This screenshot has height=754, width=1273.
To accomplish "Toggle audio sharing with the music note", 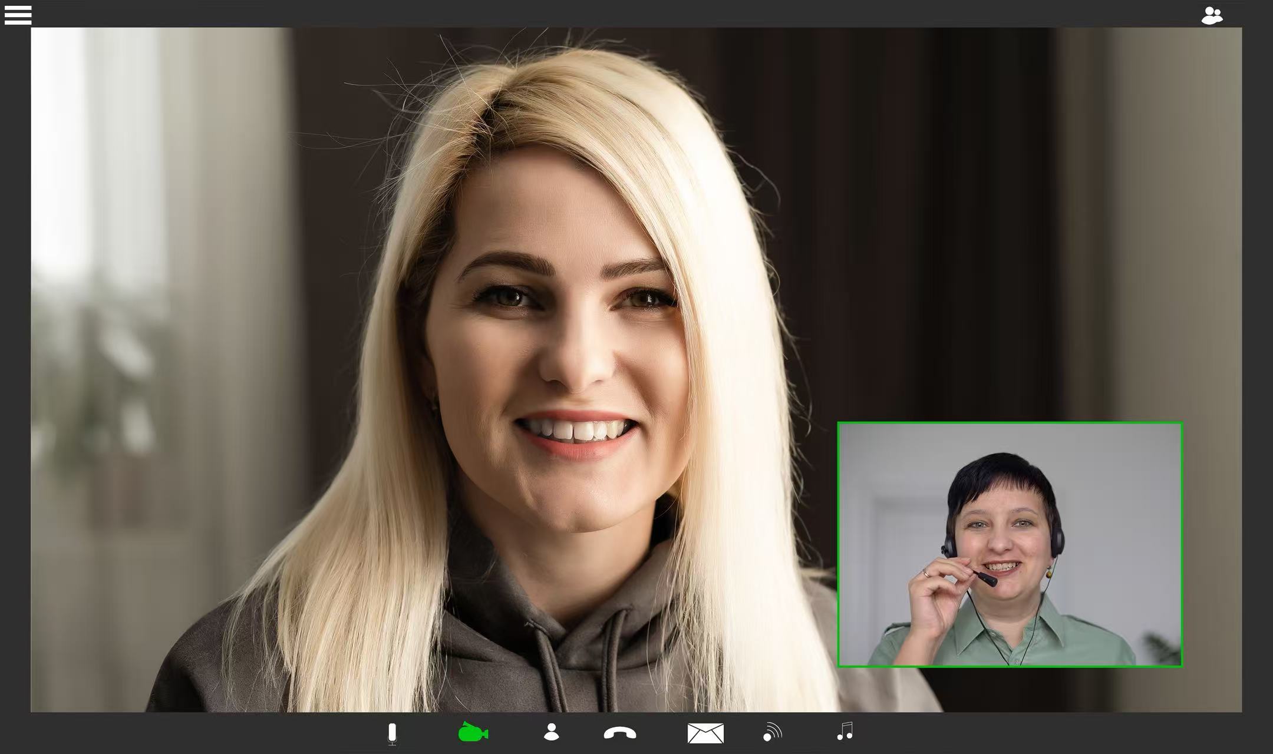I will tap(845, 732).
